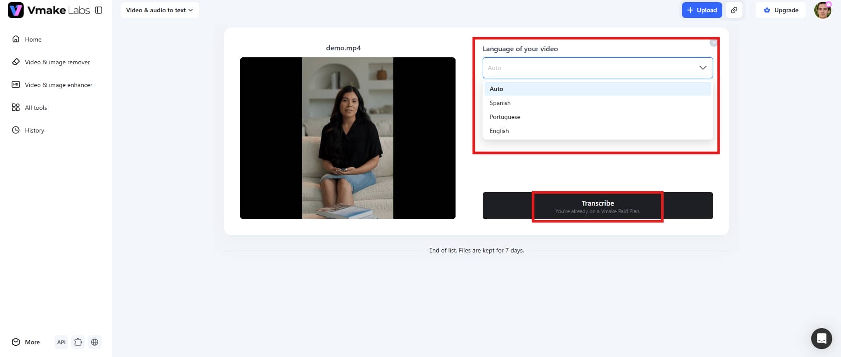Click the Vmake Labs logo

[49, 10]
